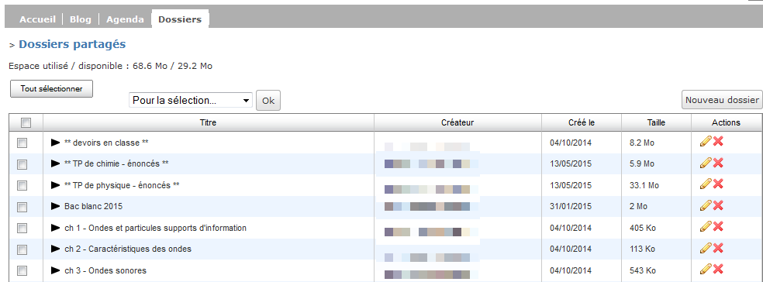Tick the 'Bac blanc 2015' row checkbox
This screenshot has width=763, height=282.
pyautogui.click(x=22, y=207)
